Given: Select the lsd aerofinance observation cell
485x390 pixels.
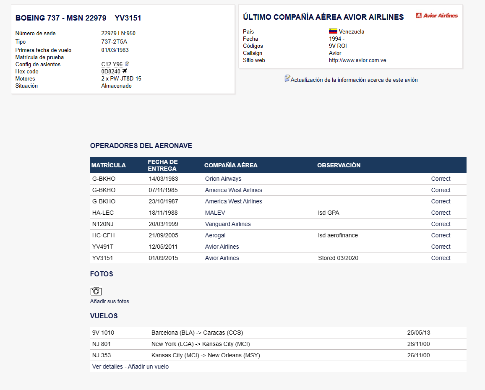Looking at the screenshot, I should [x=338, y=235].
